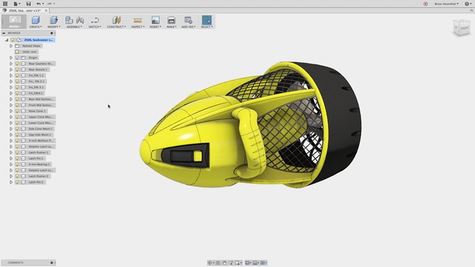
Task: Open the Make 3D print tool
Action: pos(171,20)
